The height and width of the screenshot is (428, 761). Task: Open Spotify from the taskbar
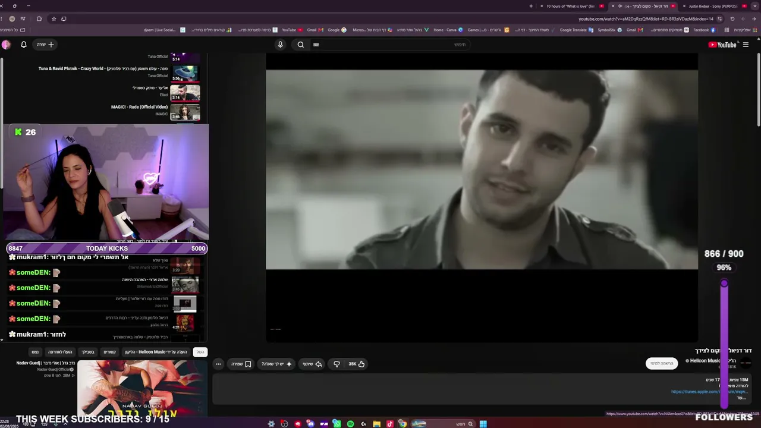[350, 424]
